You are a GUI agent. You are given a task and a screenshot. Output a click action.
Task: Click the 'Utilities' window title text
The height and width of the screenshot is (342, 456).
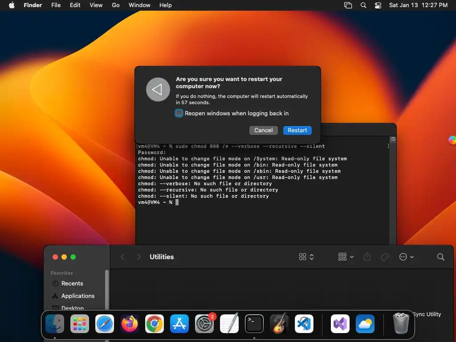(162, 257)
